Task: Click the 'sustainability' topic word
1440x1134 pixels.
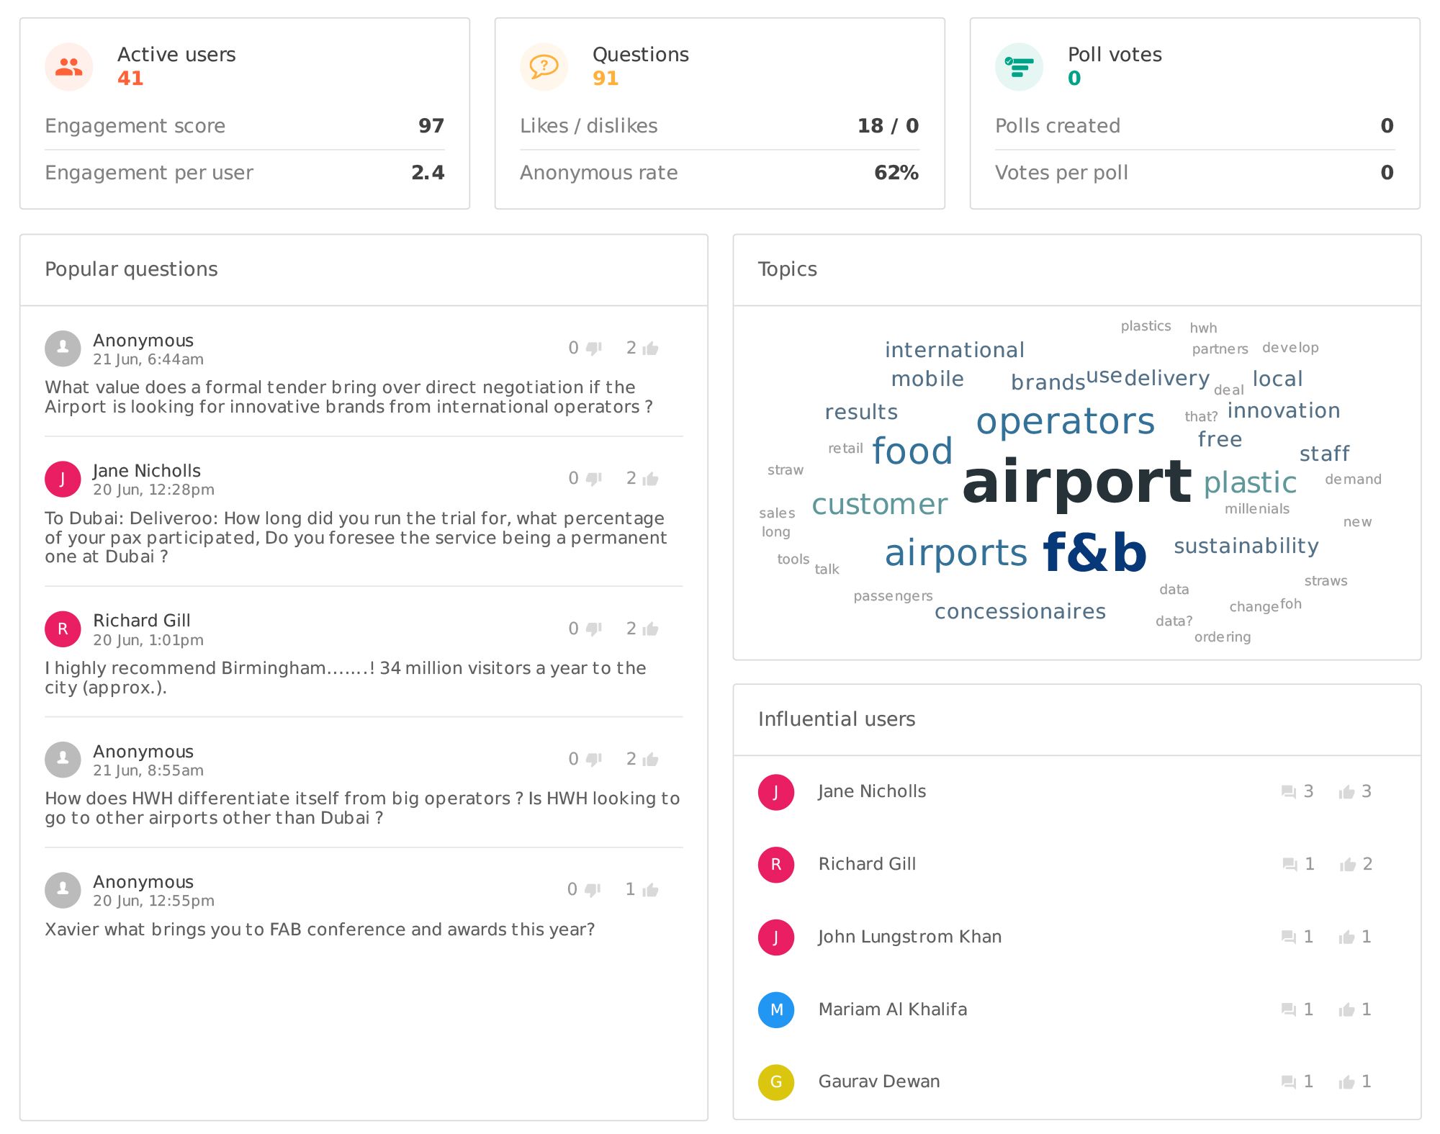Action: click(x=1246, y=546)
